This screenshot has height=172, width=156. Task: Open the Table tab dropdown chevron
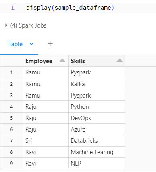[31, 44]
